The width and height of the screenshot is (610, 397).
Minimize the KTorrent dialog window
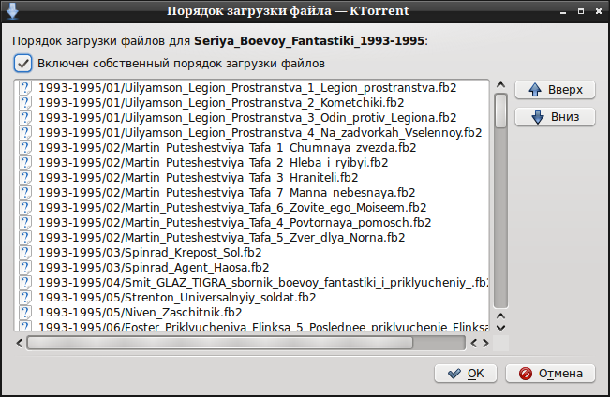pyautogui.click(x=563, y=11)
